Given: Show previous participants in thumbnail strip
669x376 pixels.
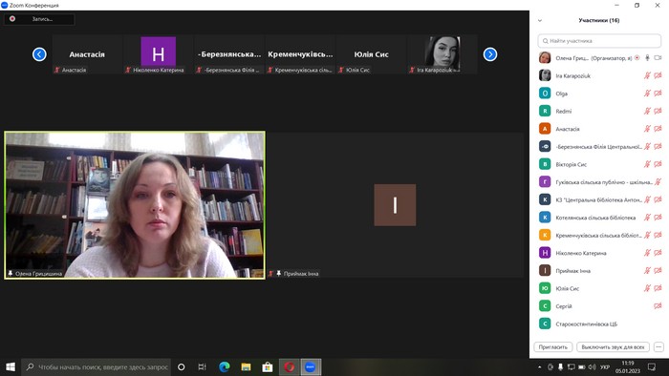Looking at the screenshot, I should coord(39,54).
